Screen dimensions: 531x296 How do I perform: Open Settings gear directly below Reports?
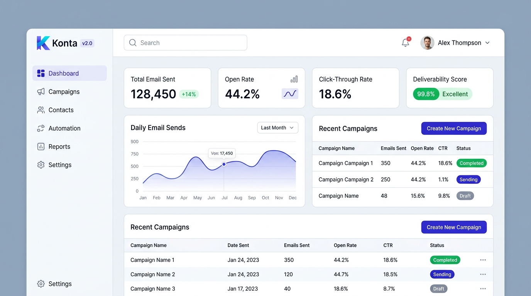[41, 165]
